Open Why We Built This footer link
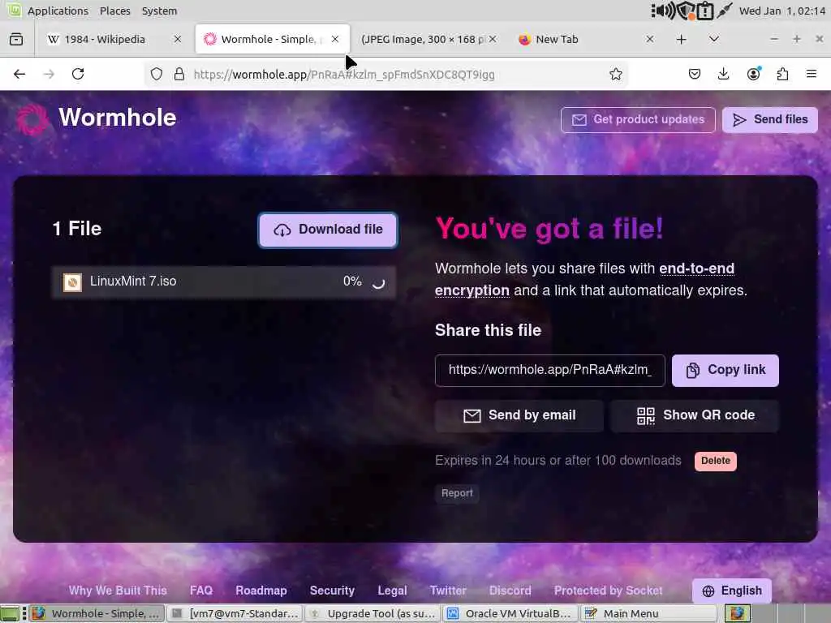Image resolution: width=831 pixels, height=623 pixels. tap(118, 591)
